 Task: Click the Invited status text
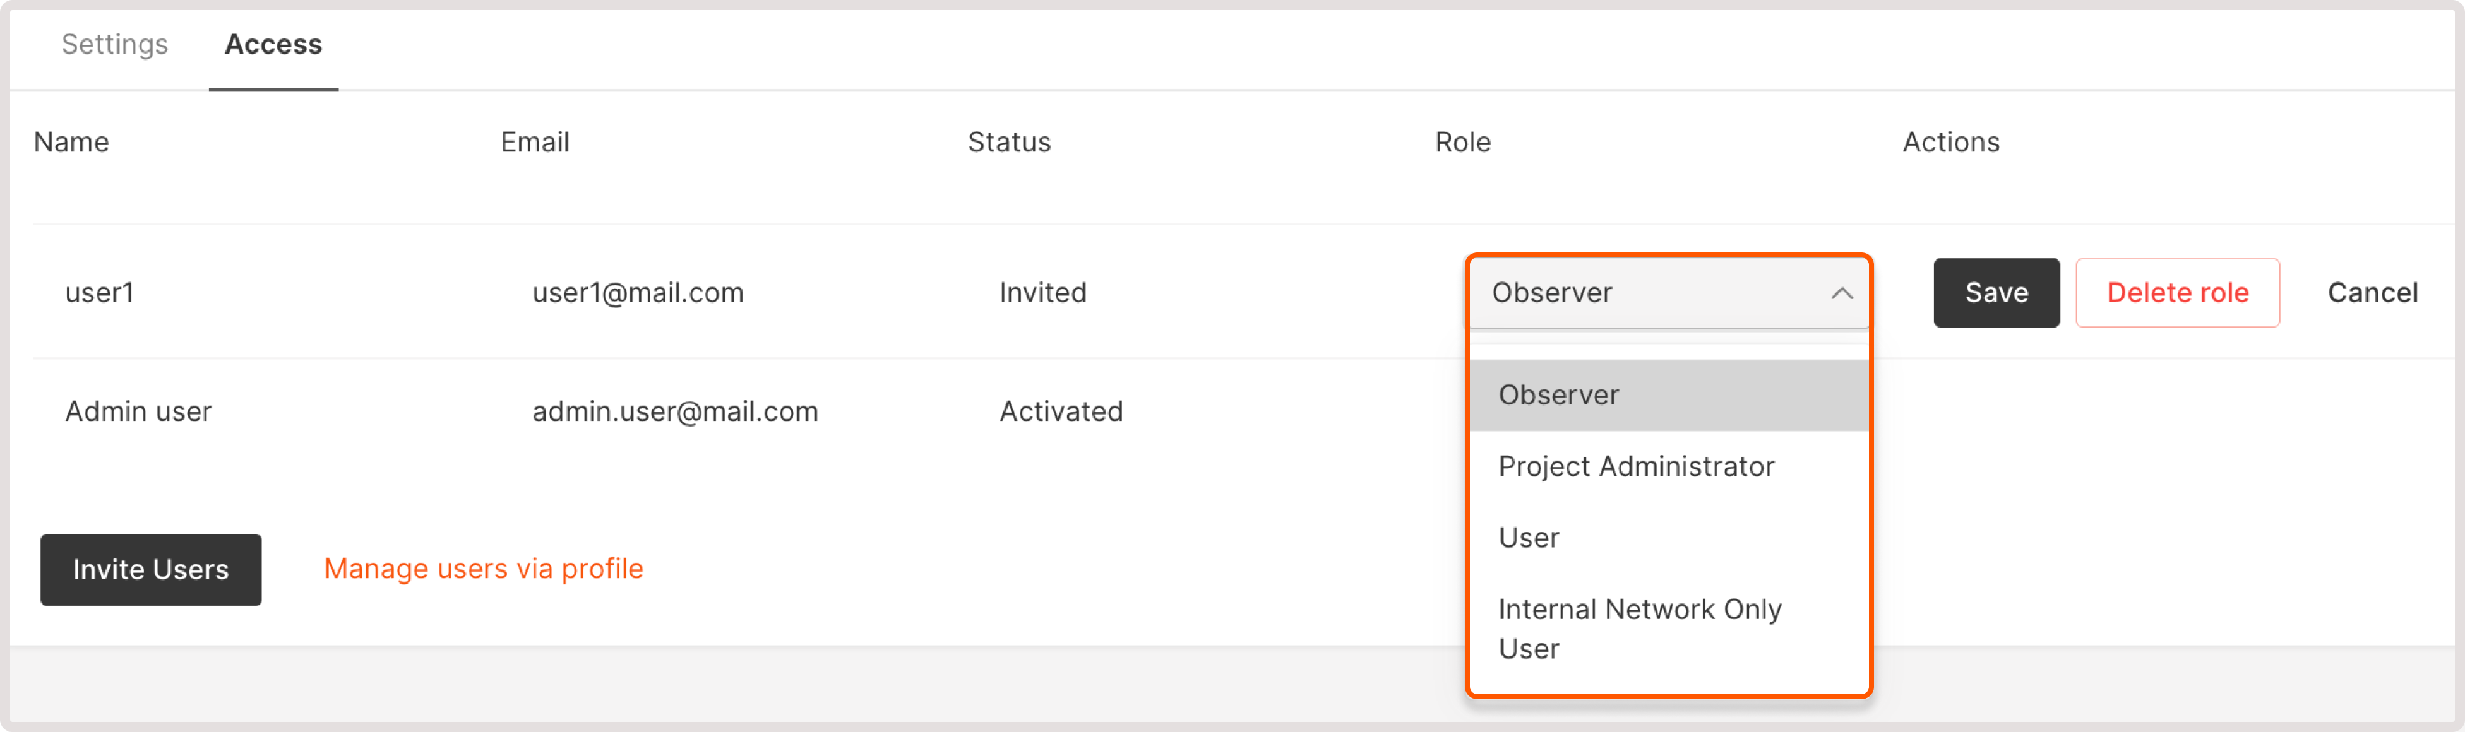(1042, 293)
